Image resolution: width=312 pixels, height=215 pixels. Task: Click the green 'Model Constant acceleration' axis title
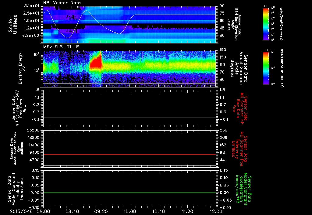244,189
